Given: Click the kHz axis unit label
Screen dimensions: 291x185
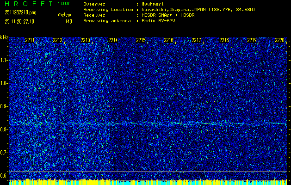Looking at the screenshot, I should tap(4, 37).
